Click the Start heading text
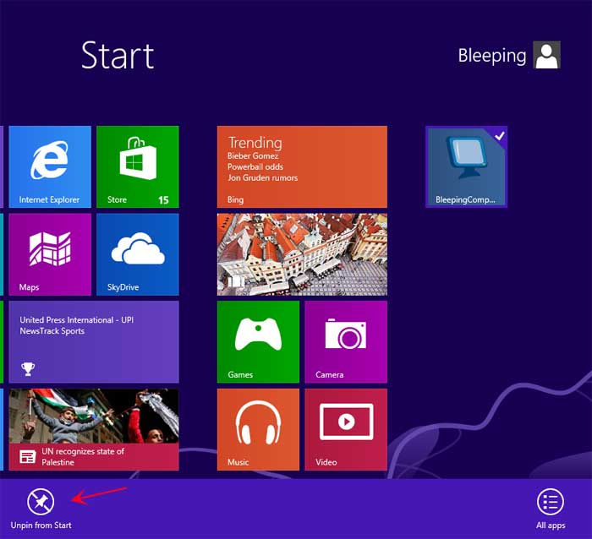 (x=118, y=56)
